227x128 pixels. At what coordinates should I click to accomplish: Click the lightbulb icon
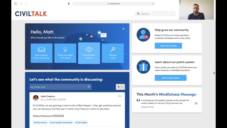(65, 49)
